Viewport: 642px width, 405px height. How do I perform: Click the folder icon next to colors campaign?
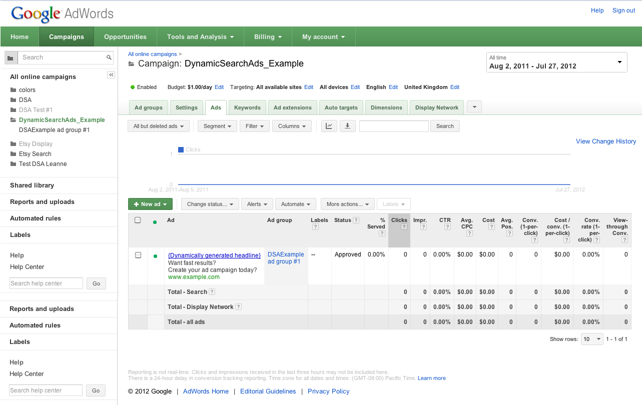tap(13, 90)
